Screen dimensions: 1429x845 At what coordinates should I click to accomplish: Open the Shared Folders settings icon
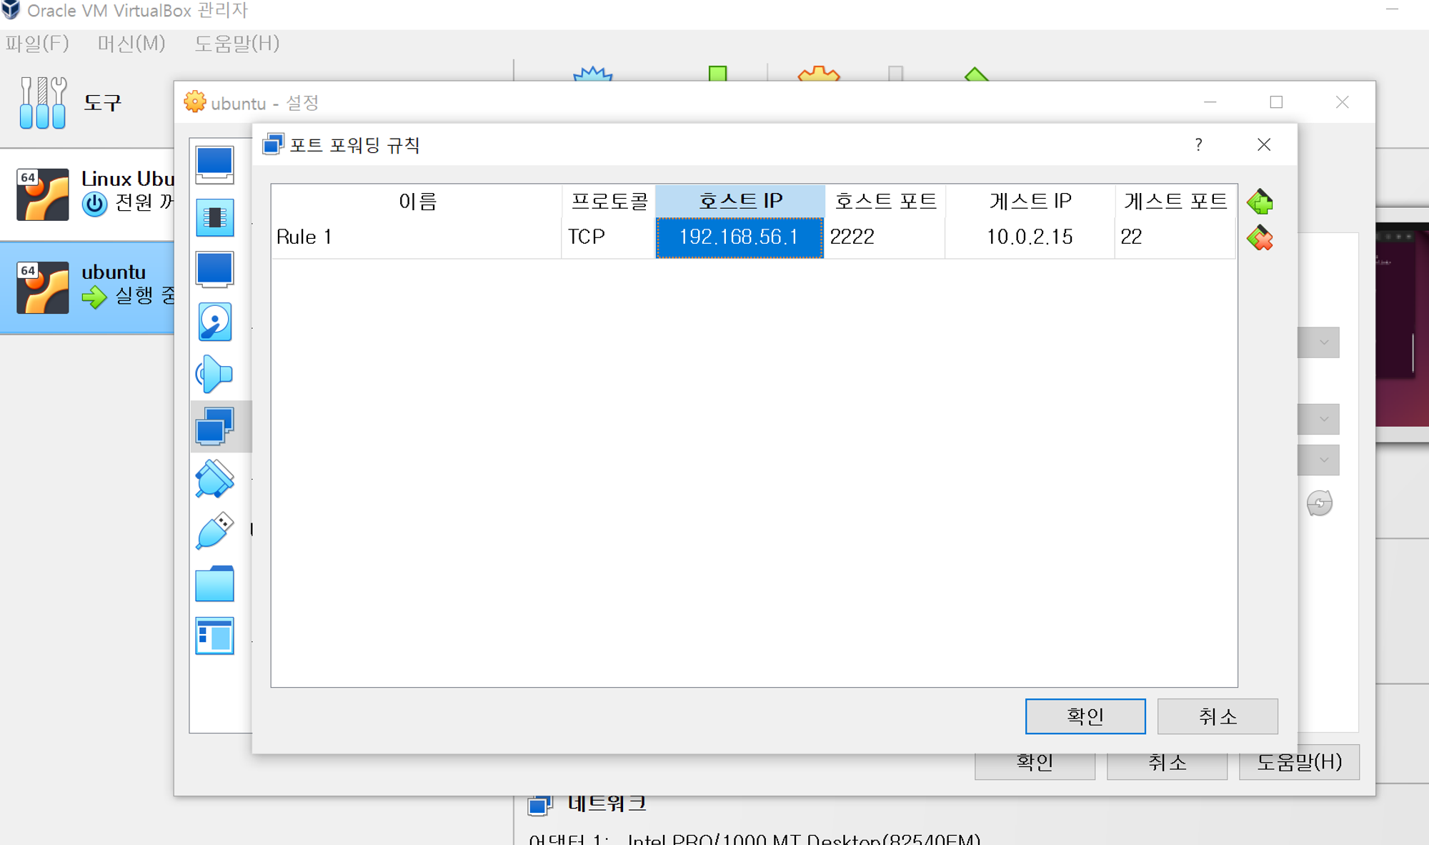coord(214,583)
